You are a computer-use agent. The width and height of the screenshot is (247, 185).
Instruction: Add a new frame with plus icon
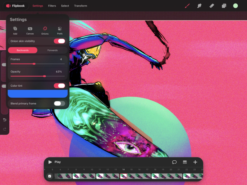(195, 162)
